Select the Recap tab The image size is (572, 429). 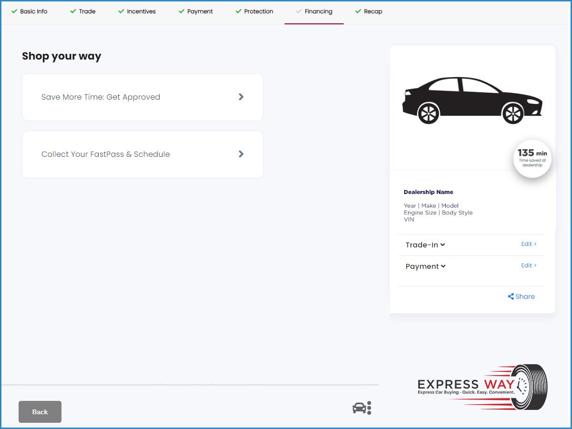pos(369,11)
